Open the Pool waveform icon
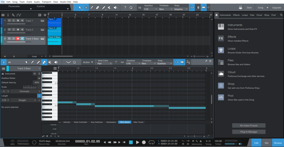 pyautogui.click(x=221, y=97)
